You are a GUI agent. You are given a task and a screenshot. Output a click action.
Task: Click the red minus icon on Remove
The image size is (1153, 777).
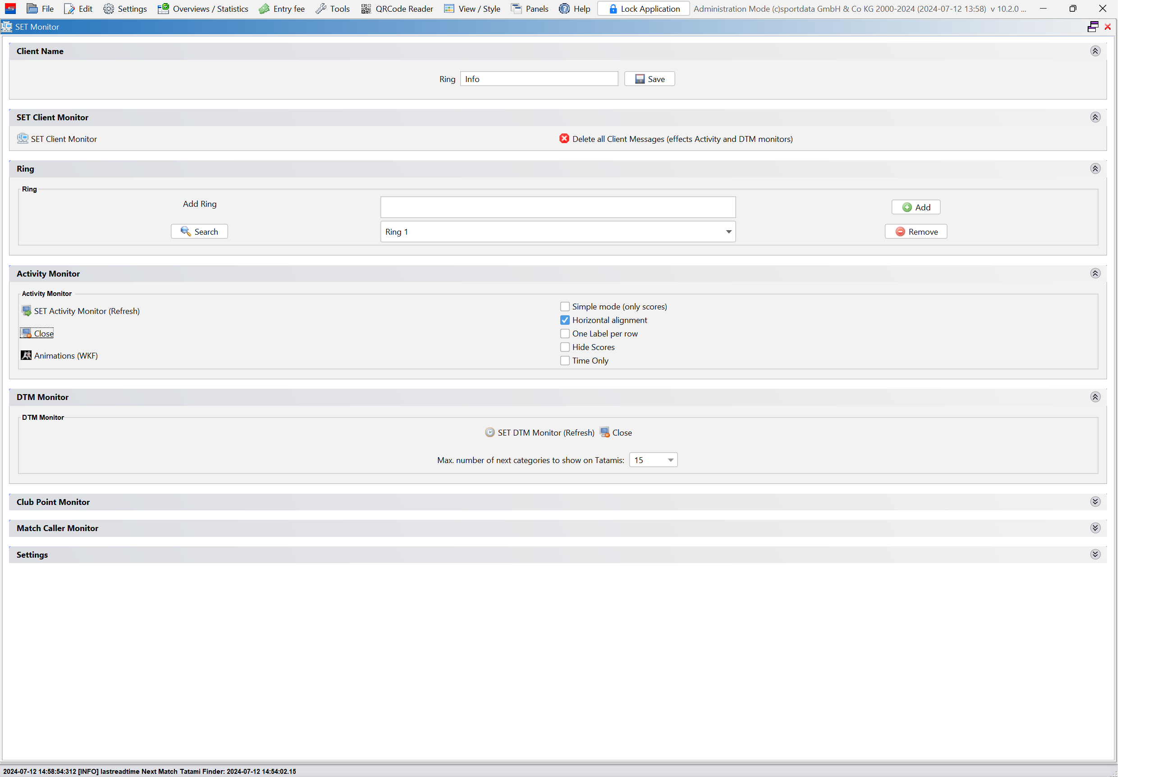click(900, 232)
